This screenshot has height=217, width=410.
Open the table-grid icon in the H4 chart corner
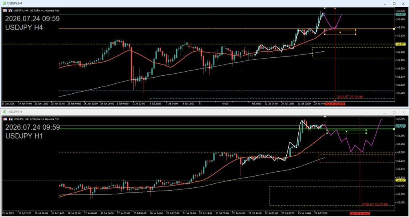coord(5,10)
